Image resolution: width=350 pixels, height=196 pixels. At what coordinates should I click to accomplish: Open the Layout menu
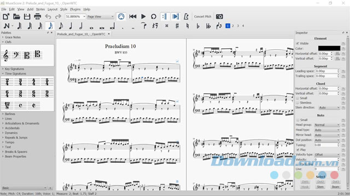52,9
